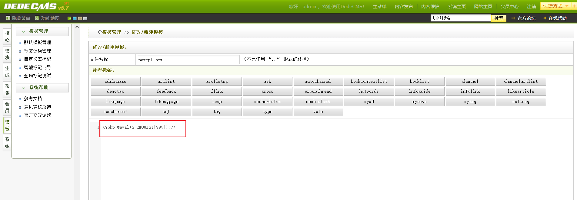Go to 系统主页 in top navigation

point(457,7)
